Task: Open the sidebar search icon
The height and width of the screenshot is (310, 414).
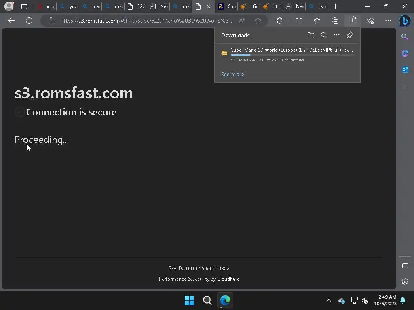Action: pyautogui.click(x=405, y=37)
